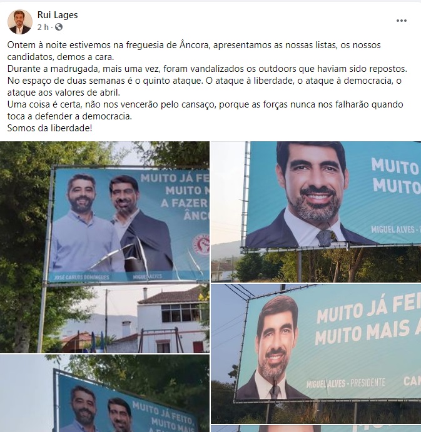Open the three-dot post options menu
Screen dimensions: 421x432
point(401,21)
